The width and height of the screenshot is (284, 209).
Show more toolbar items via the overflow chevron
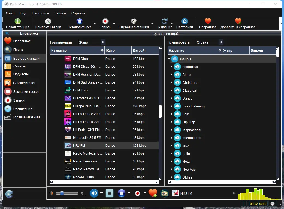point(280,23)
